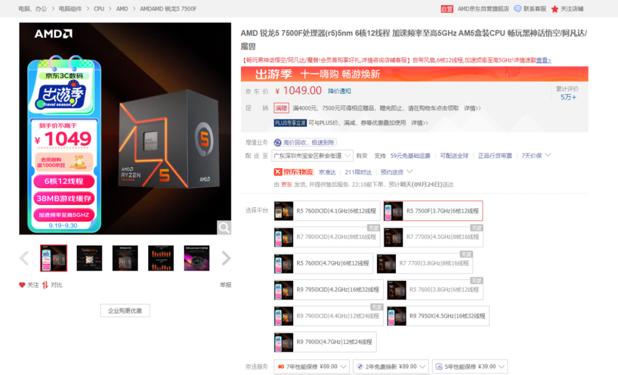Choose R7 7700 3.8GHz option
618x375 pixels.
coord(425,263)
